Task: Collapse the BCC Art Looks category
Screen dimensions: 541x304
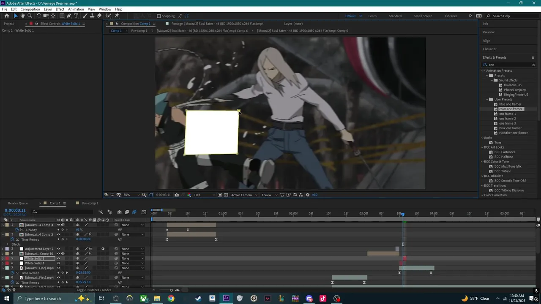Action: pos(483,147)
